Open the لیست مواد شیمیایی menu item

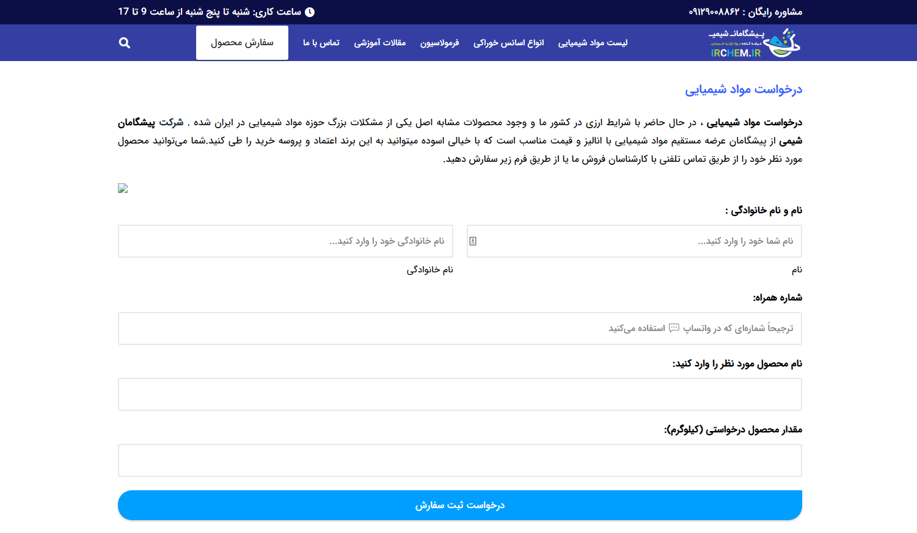592,42
